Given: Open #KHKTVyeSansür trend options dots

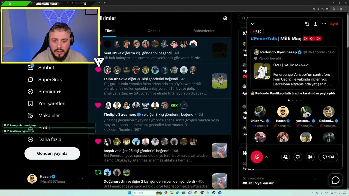Looking at the screenshot, I should point(315,179).
